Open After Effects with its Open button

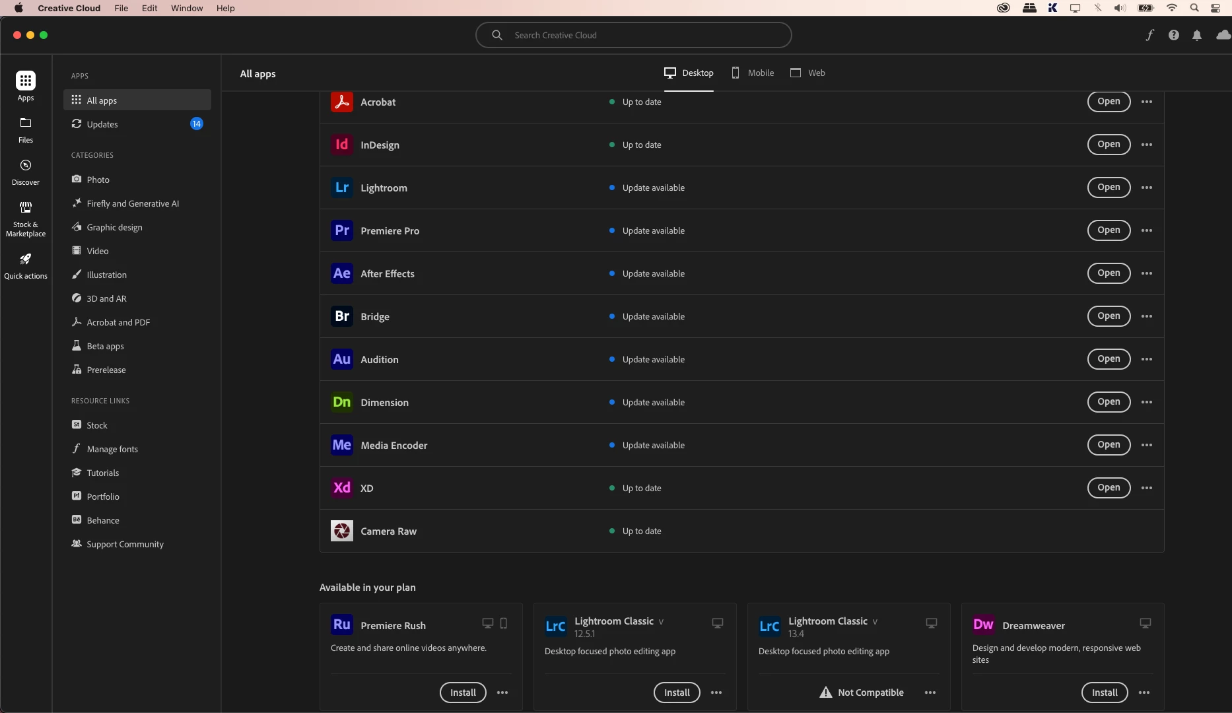click(x=1109, y=273)
